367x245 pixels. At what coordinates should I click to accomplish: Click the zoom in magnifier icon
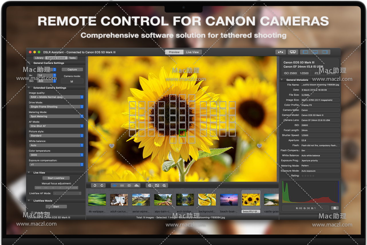(x=149, y=186)
